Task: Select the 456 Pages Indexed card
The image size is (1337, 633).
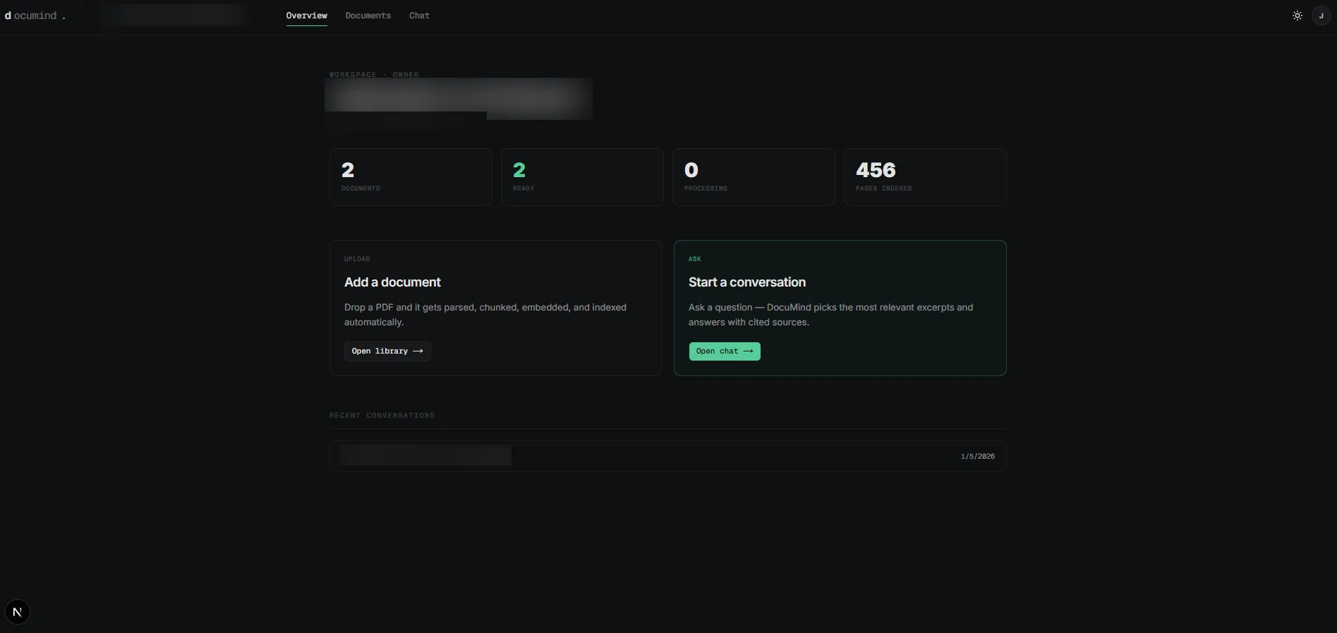Action: 925,177
